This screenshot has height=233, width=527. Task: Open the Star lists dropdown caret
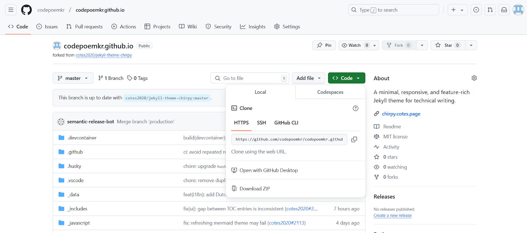coord(471,45)
